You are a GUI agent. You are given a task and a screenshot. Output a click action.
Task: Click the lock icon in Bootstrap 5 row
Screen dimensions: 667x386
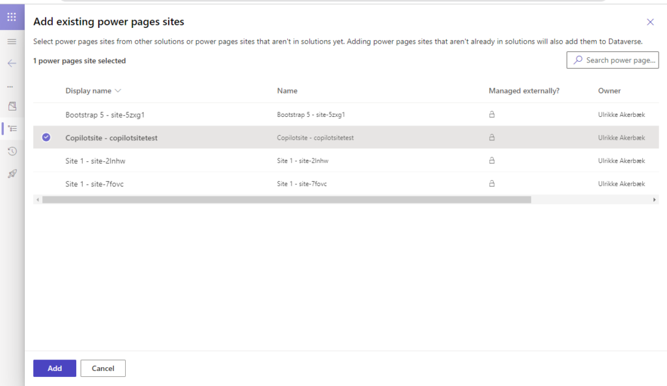[492, 114]
